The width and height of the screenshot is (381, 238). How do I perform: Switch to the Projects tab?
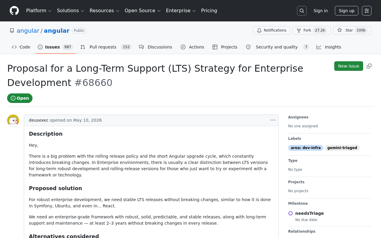[x=225, y=47]
